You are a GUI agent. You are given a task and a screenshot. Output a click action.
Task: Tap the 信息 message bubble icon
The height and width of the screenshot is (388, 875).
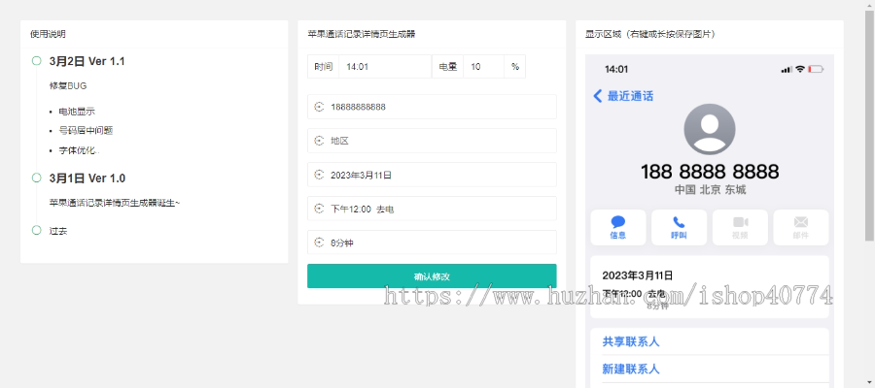pos(617,222)
